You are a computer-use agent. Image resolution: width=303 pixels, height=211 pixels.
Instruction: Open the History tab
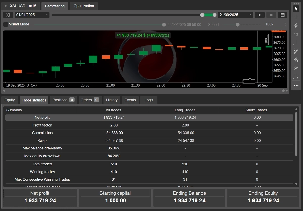(x=112, y=100)
